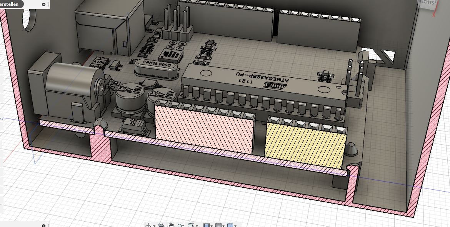Open the Viewports layout icon
Viewport: 450px width, 227px height.
click(x=230, y=225)
